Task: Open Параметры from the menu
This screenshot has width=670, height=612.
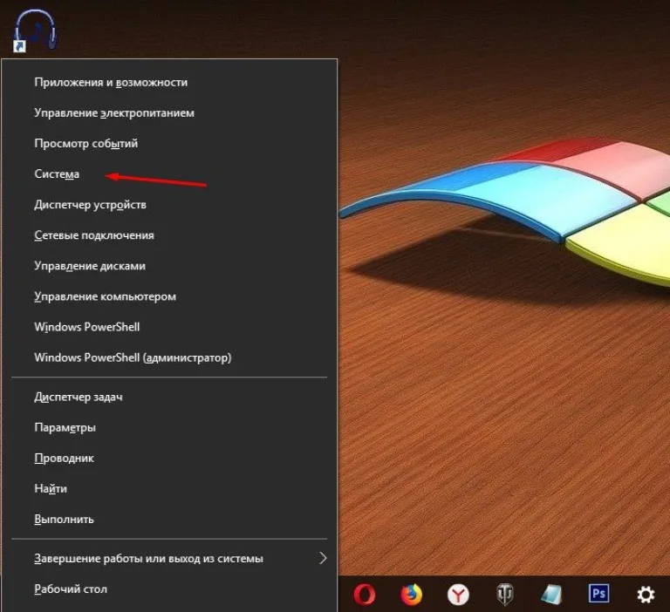Action: coord(169,427)
